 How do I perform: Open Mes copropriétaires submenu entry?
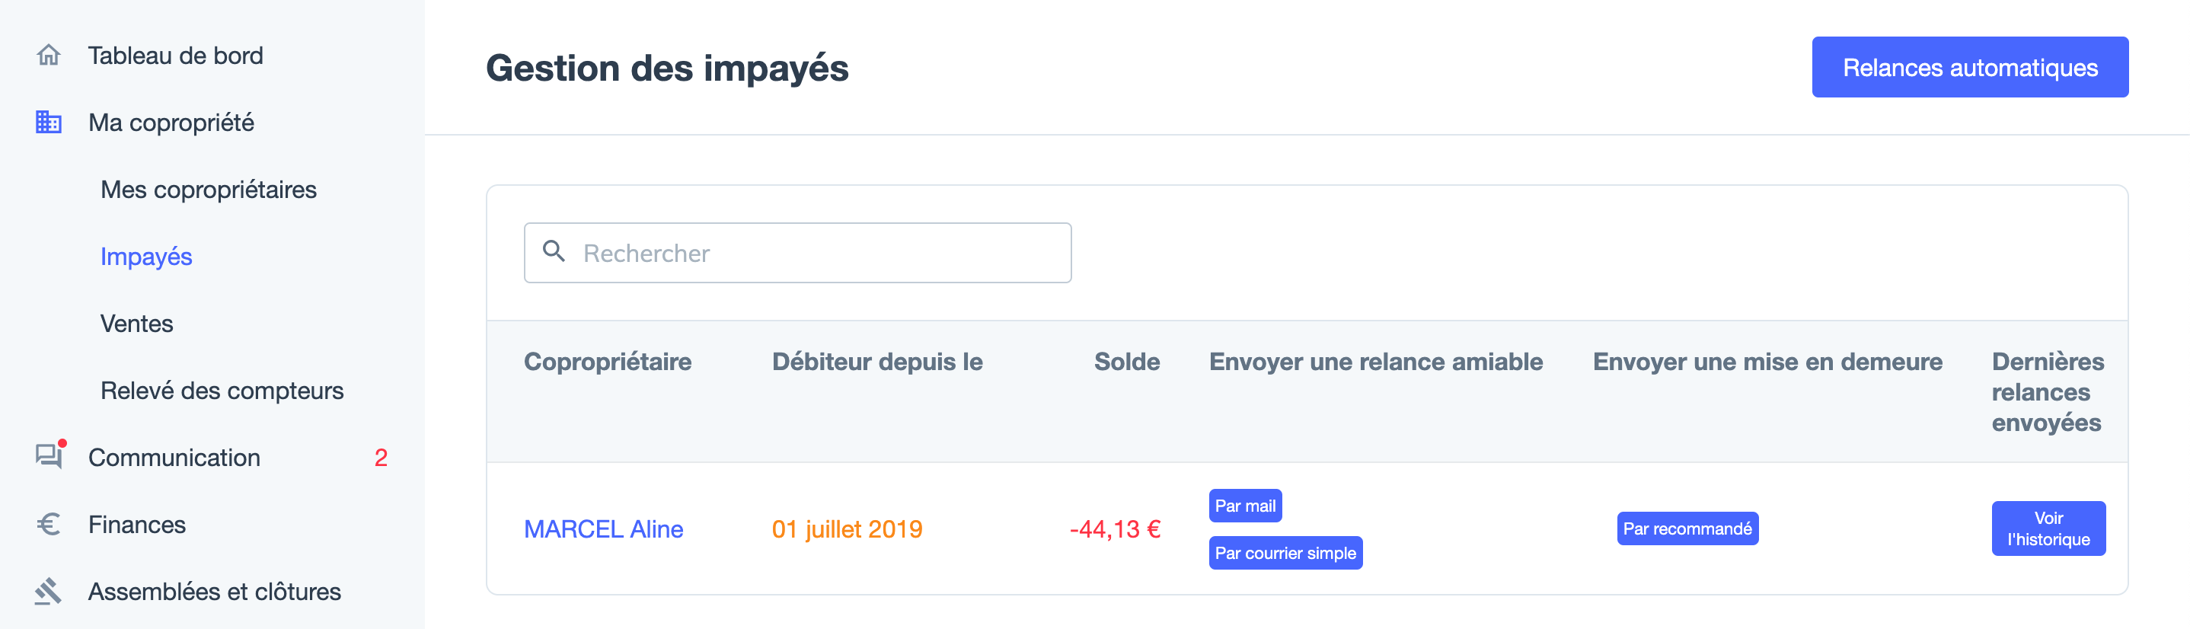pos(209,190)
